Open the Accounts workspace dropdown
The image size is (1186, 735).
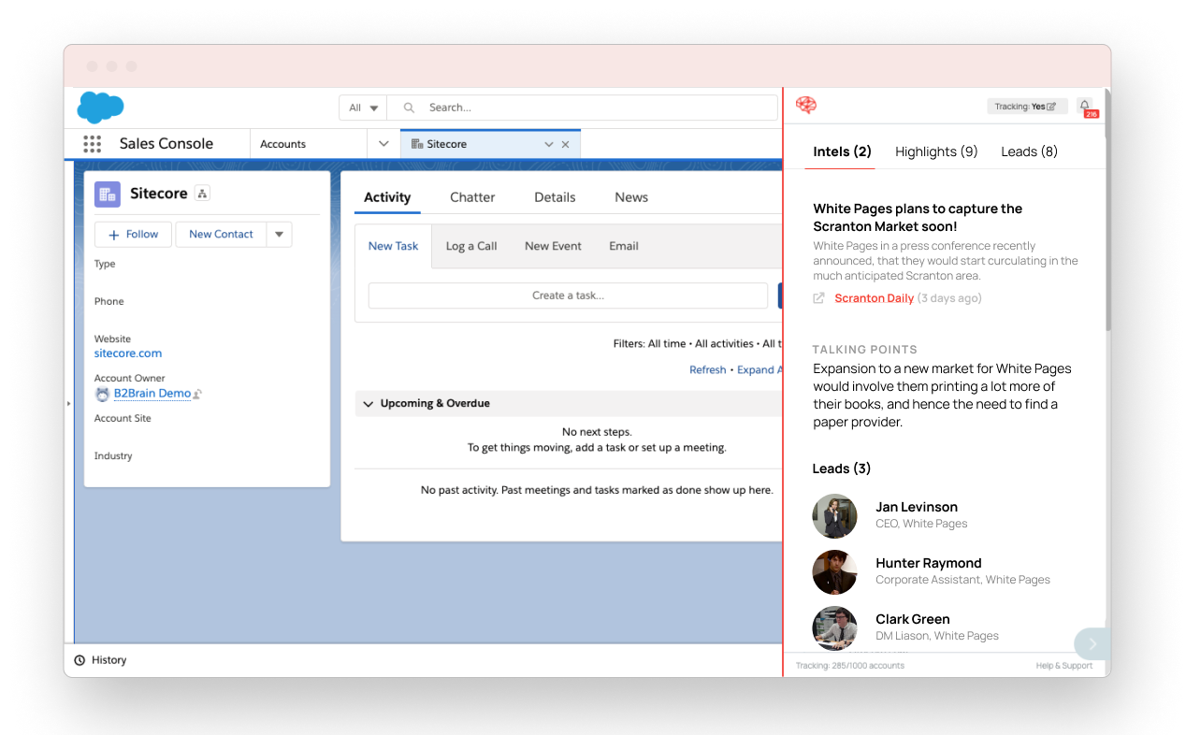[x=383, y=143]
